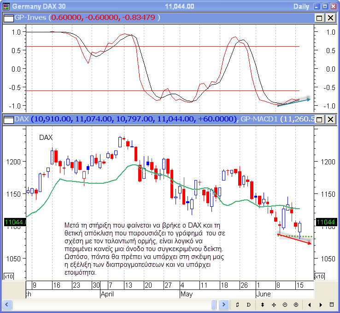Click the horizontal scrollbar thumb
This screenshot has width=340, height=313.
[x=214, y=305]
